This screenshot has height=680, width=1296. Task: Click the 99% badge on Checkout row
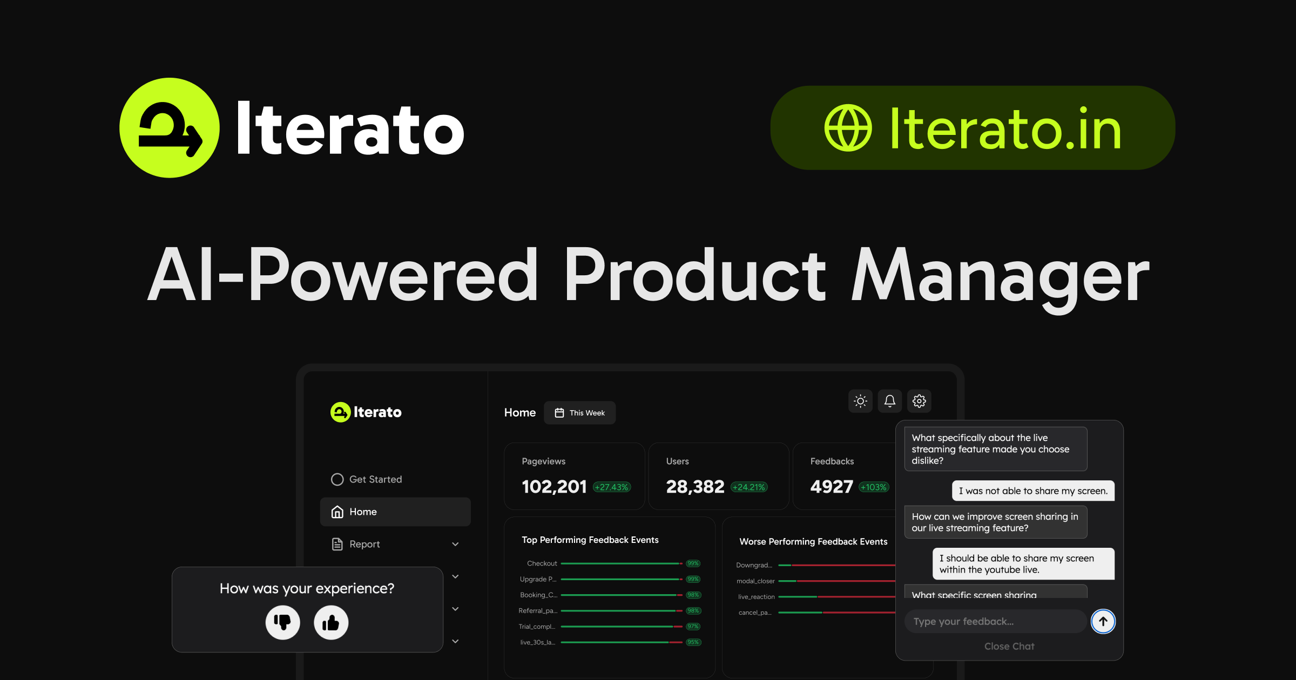[693, 563]
